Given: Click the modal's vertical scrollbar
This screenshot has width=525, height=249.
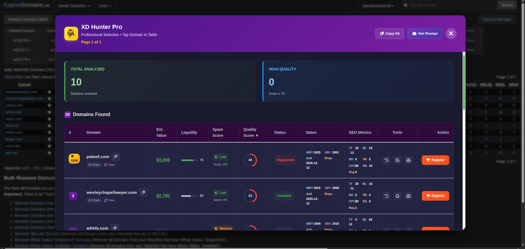Looking at the screenshot, I should click(464, 82).
